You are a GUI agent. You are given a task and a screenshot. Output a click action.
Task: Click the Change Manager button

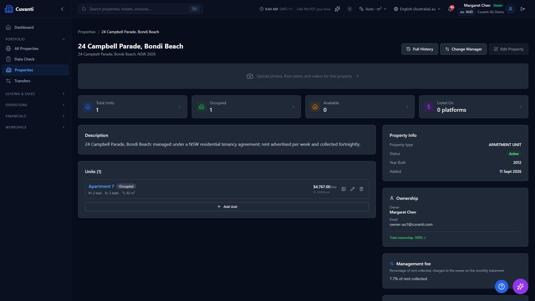pos(463,49)
